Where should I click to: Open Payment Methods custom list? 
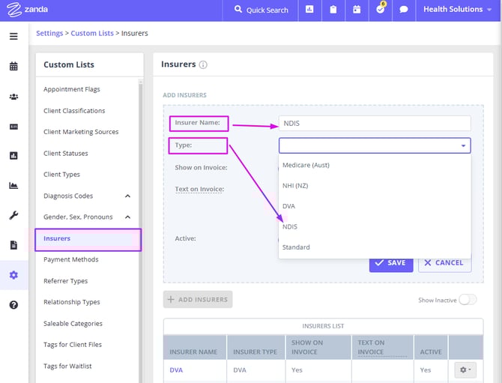click(x=71, y=259)
